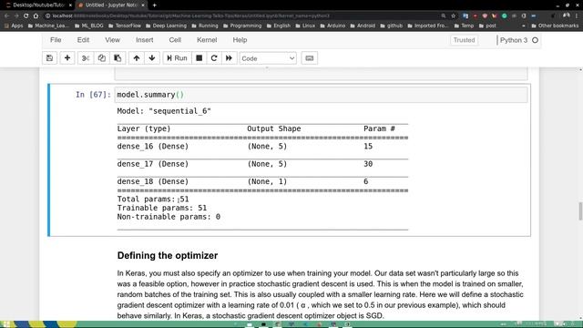Viewport: 583px width, 328px height.
Task: Run the selected cell
Action: point(177,58)
